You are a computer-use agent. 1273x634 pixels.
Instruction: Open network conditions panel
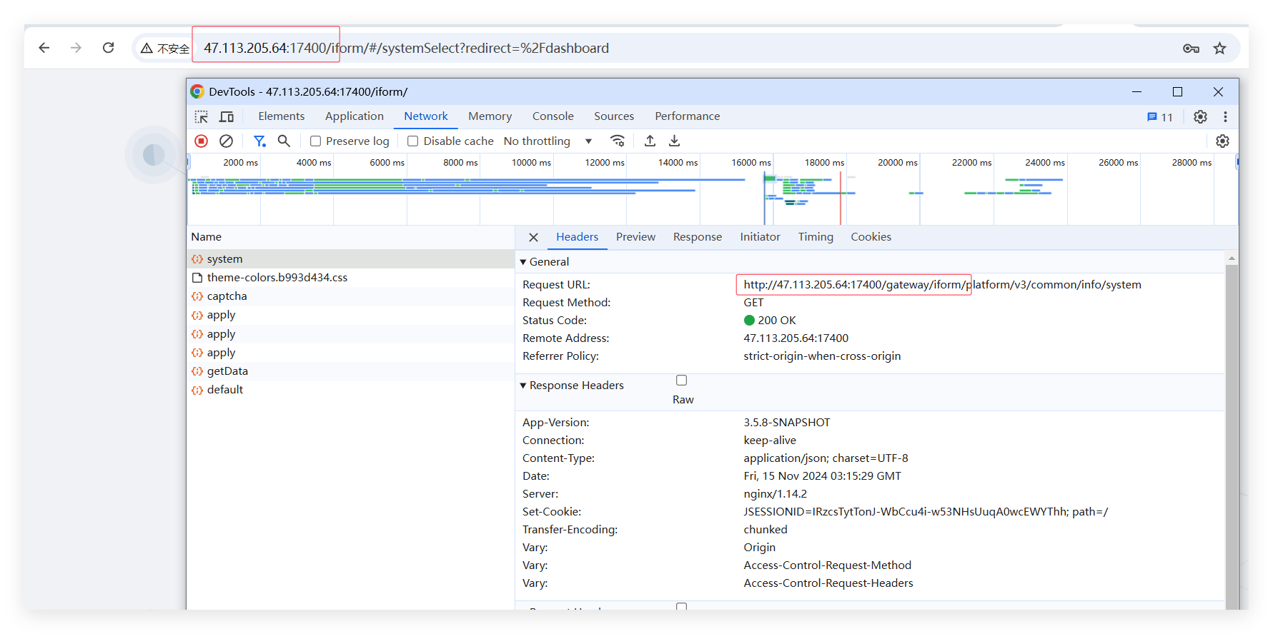tap(618, 141)
